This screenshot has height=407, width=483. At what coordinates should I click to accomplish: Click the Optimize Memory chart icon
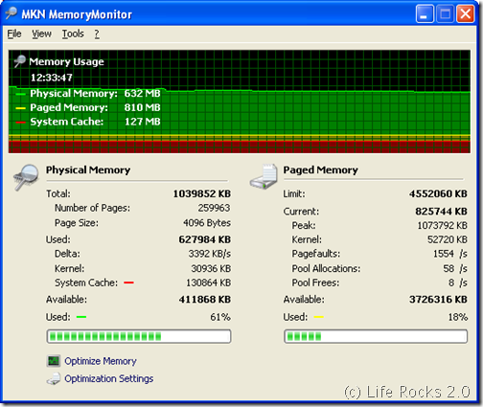(x=54, y=361)
